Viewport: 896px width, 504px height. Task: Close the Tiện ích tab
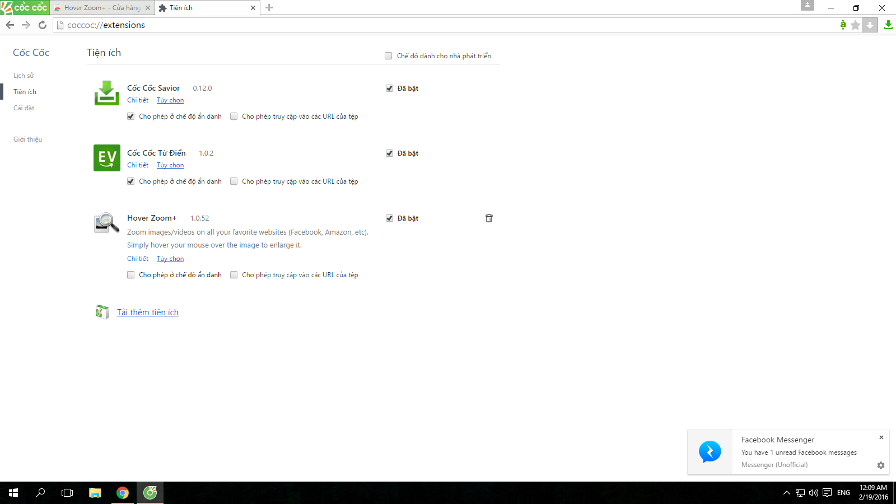(253, 8)
